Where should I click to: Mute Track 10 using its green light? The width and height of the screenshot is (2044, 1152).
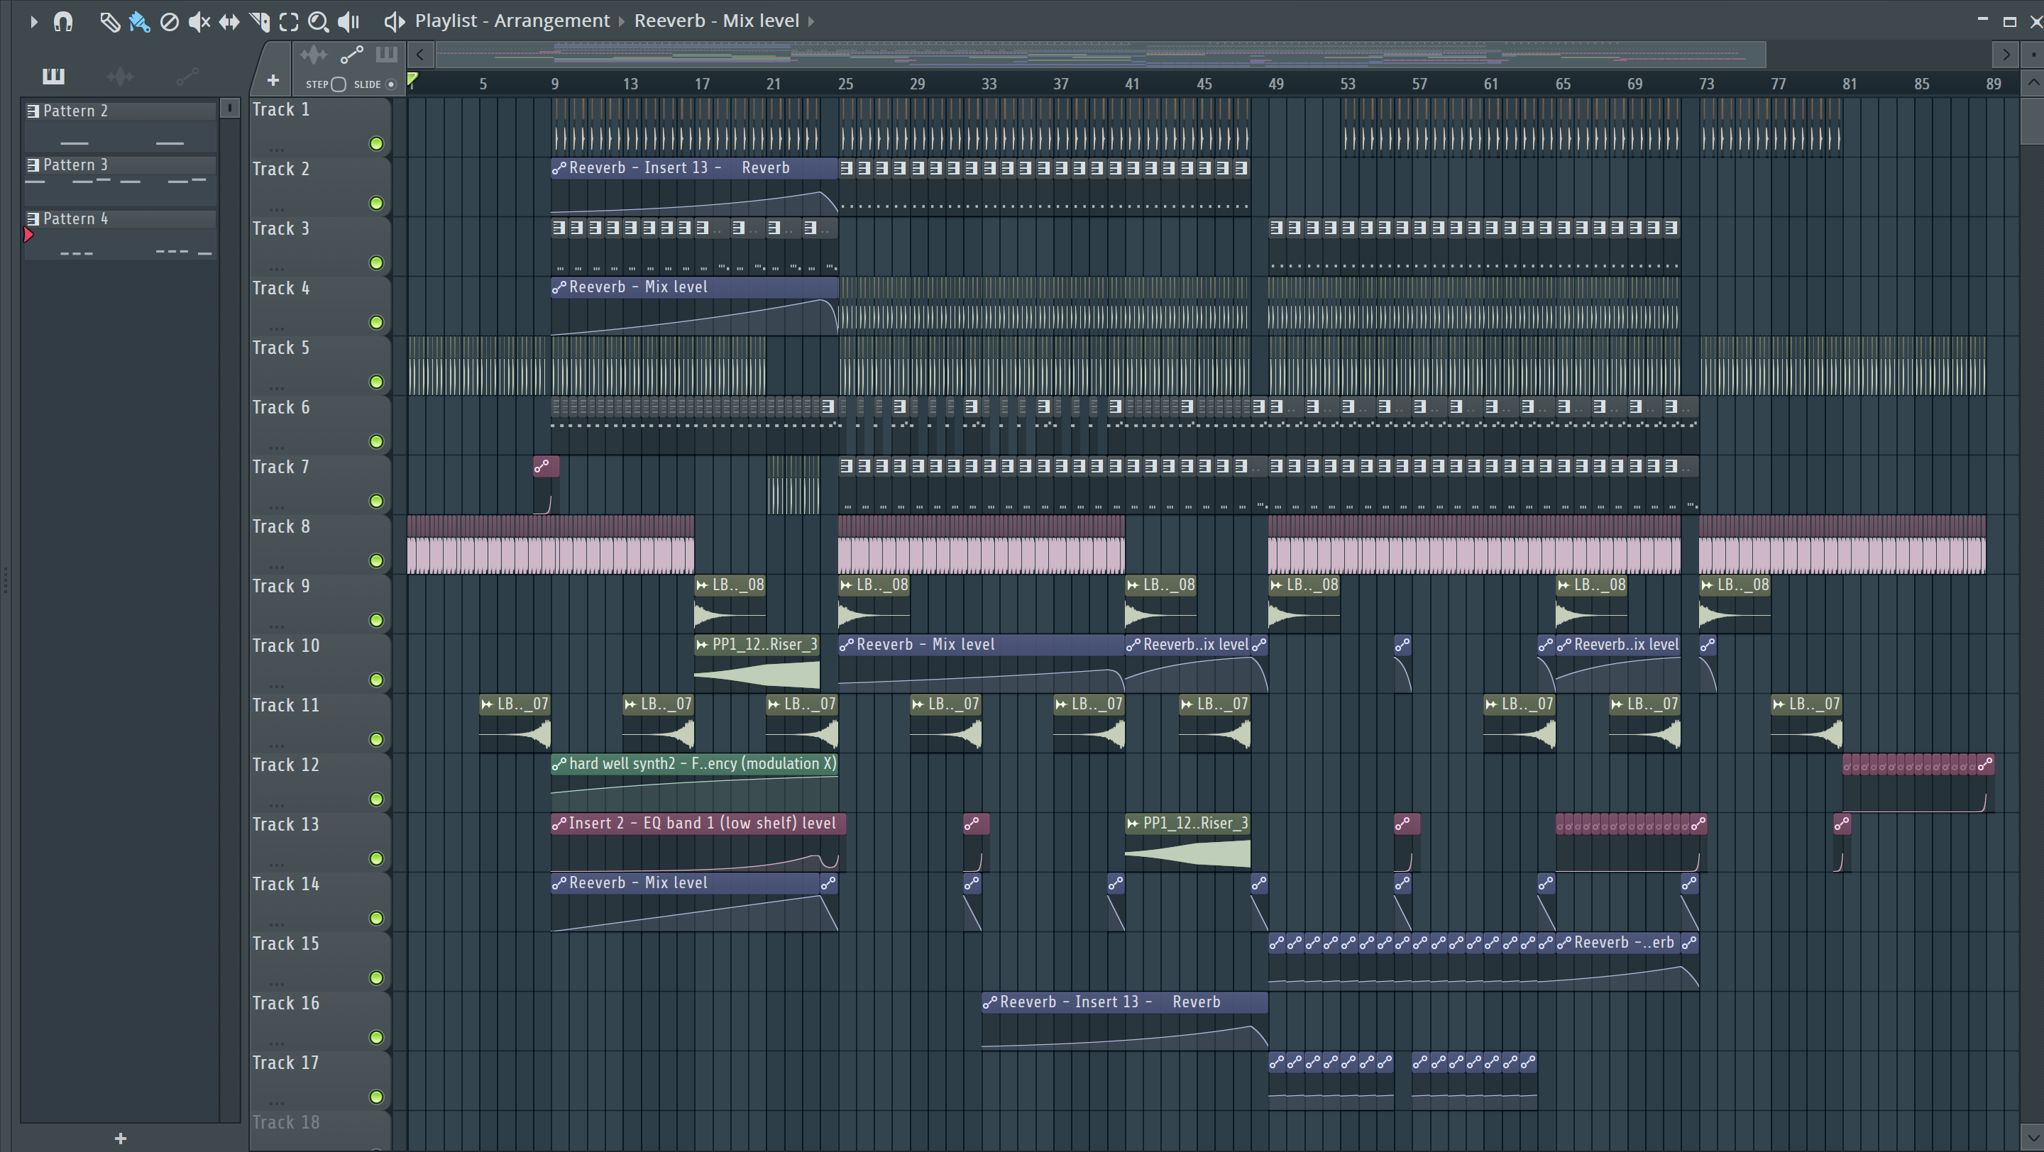[x=377, y=680]
